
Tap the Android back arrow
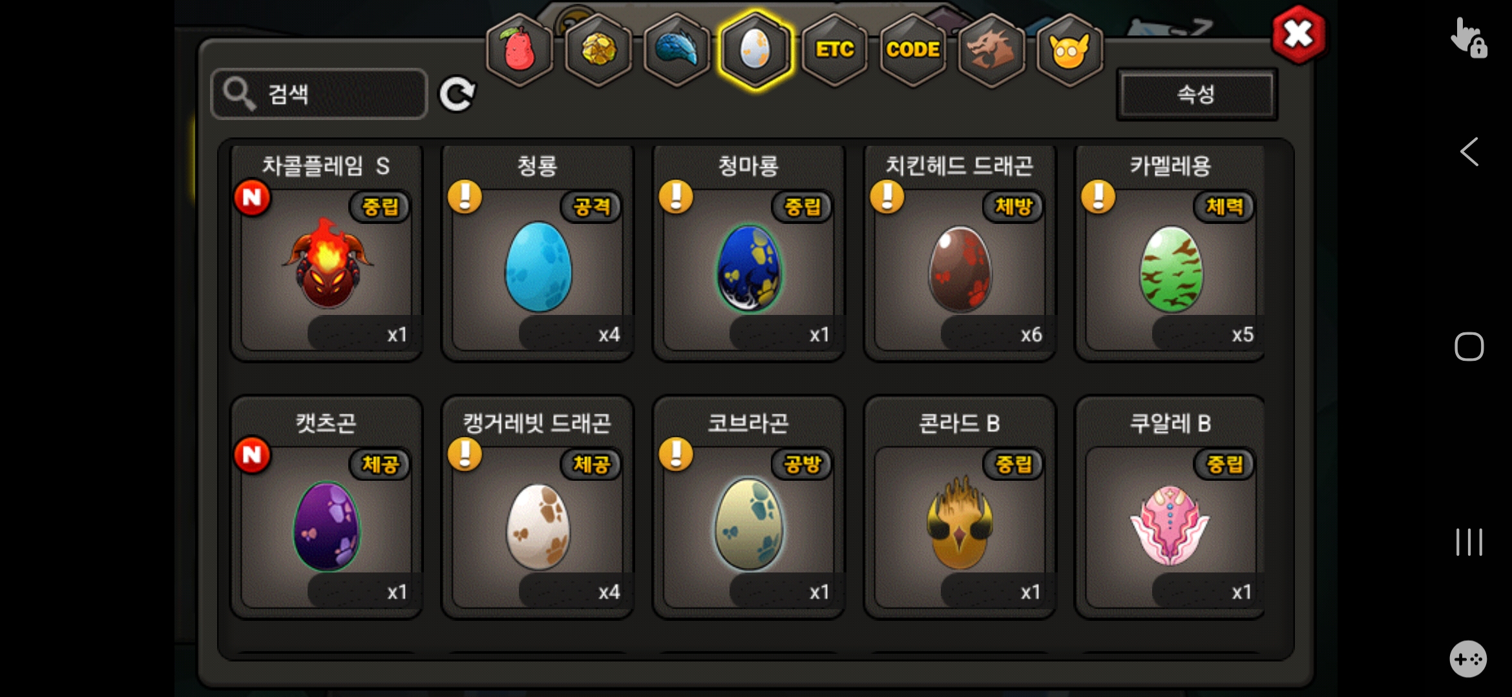[1469, 152]
